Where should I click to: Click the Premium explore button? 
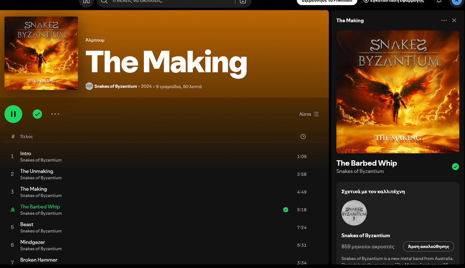click(x=327, y=1)
